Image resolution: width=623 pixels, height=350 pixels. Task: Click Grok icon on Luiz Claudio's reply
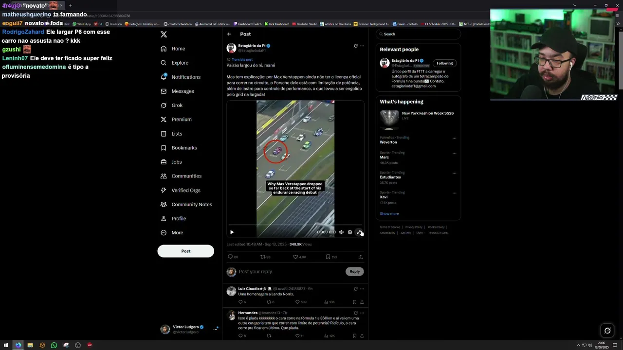pyautogui.click(x=355, y=289)
